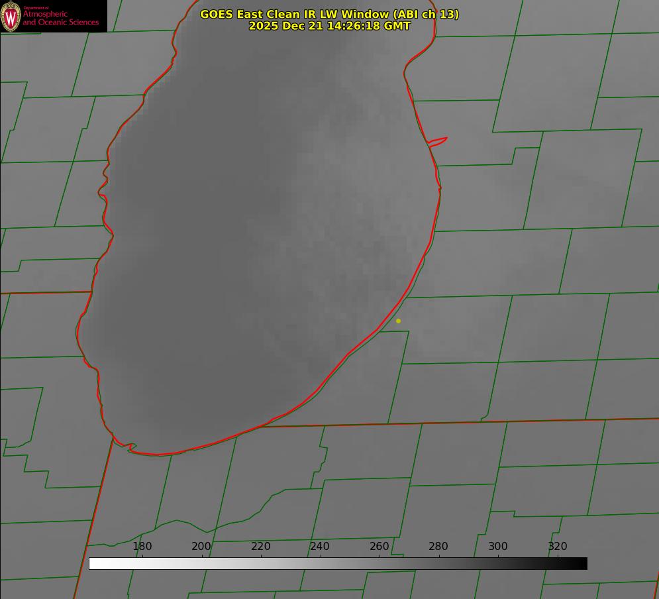Click the title 'GOES East Clean IR LW Window (ABI ch 13)'
This screenshot has height=599, width=659.
(x=330, y=14)
